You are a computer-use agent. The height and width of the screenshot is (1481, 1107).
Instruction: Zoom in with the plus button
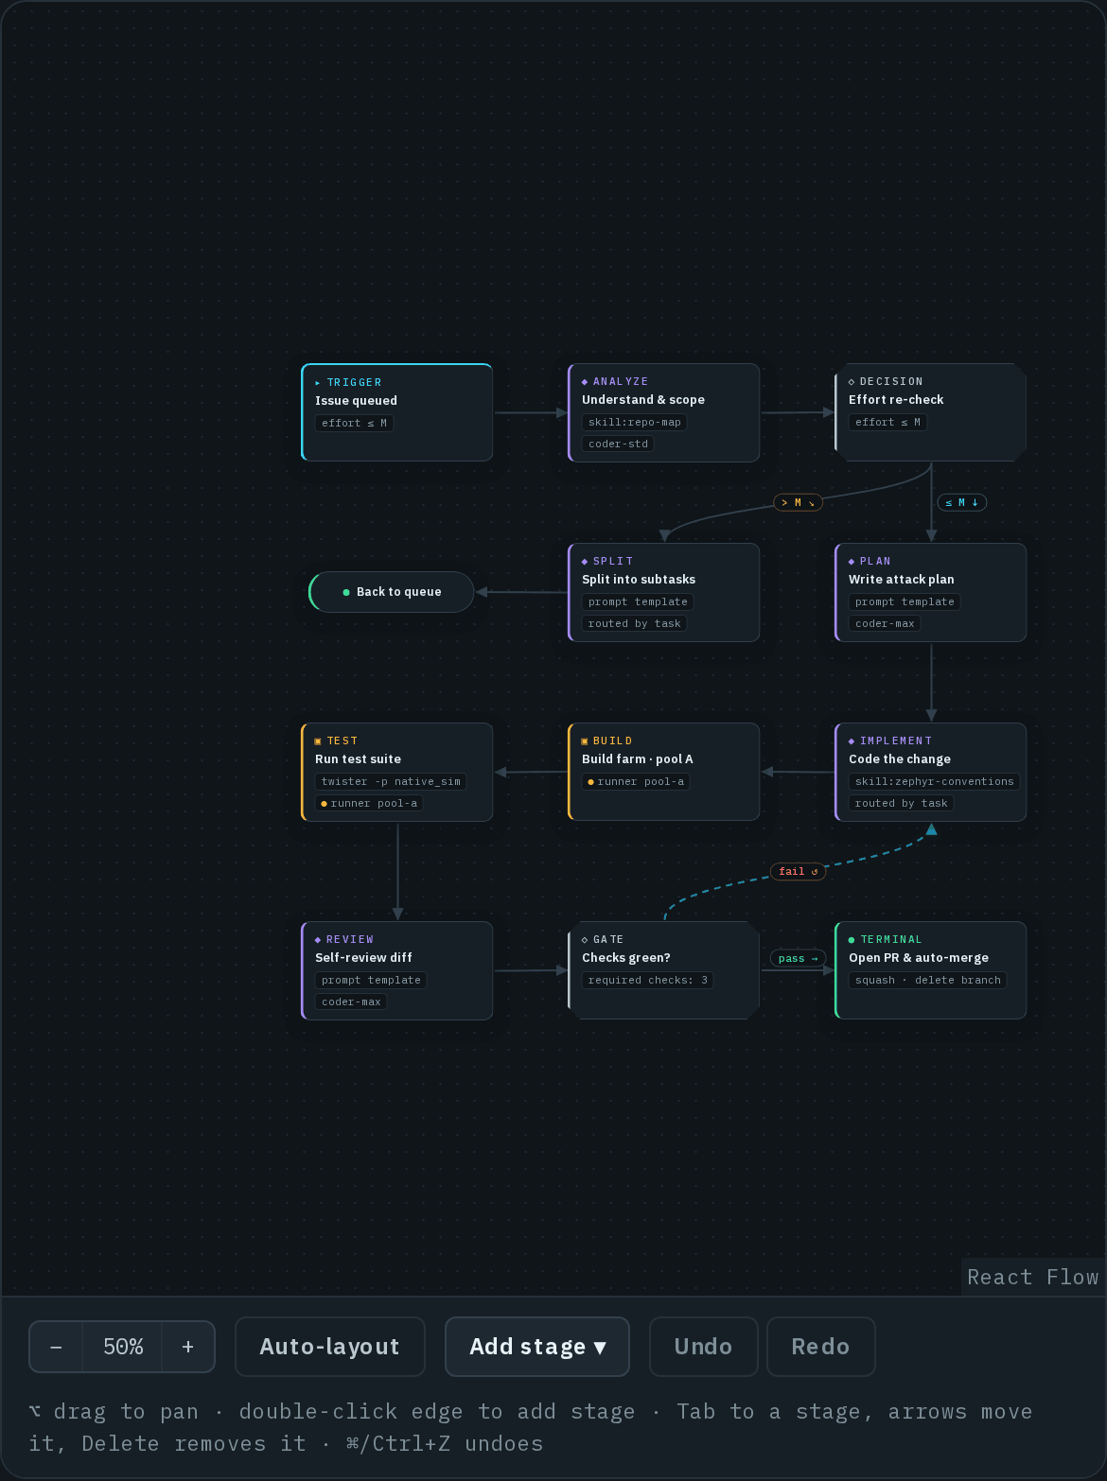[188, 1347]
